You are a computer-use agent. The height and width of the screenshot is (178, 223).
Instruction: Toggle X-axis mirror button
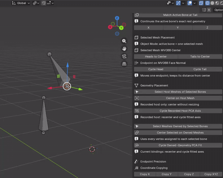coord(209,10)
